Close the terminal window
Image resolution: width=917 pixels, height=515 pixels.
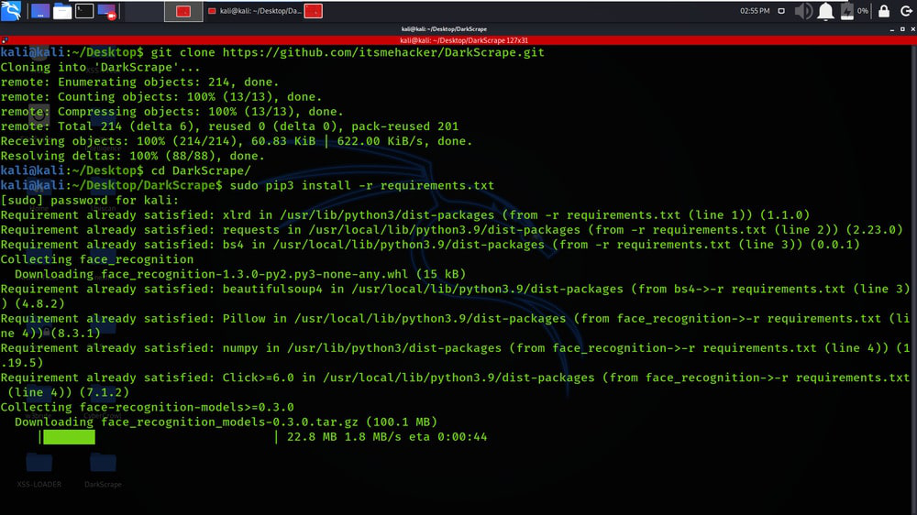(x=913, y=29)
